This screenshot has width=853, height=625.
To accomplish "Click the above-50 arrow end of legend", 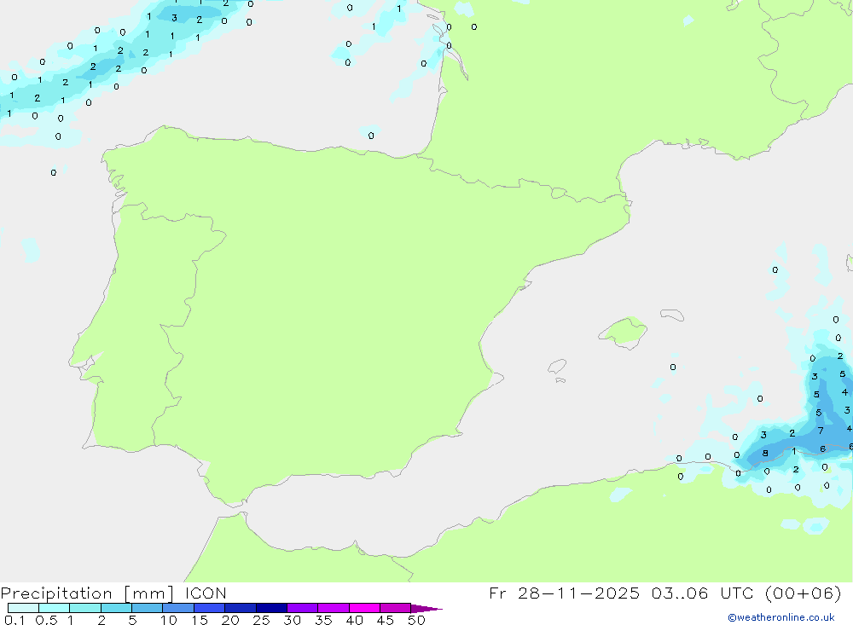I will pyautogui.click(x=426, y=609).
